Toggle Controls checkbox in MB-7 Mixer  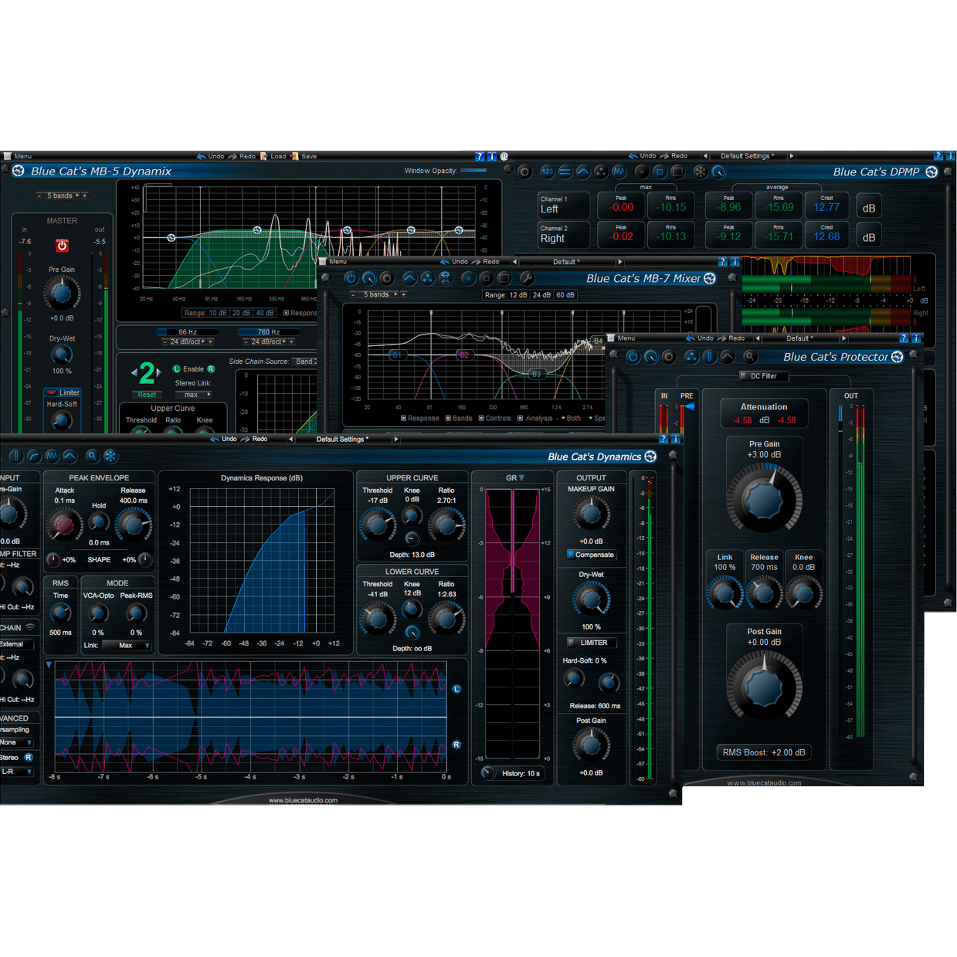tap(494, 419)
